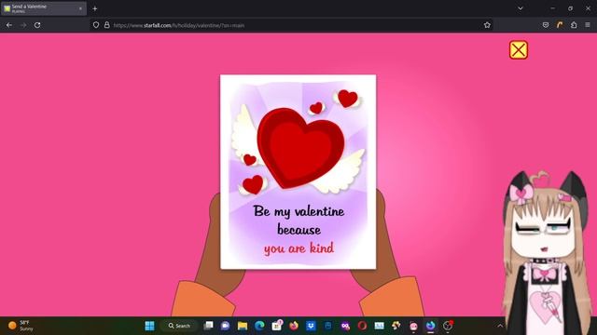Open the Chat app on taskbar
The width and height of the screenshot is (597, 335).
coord(226,326)
